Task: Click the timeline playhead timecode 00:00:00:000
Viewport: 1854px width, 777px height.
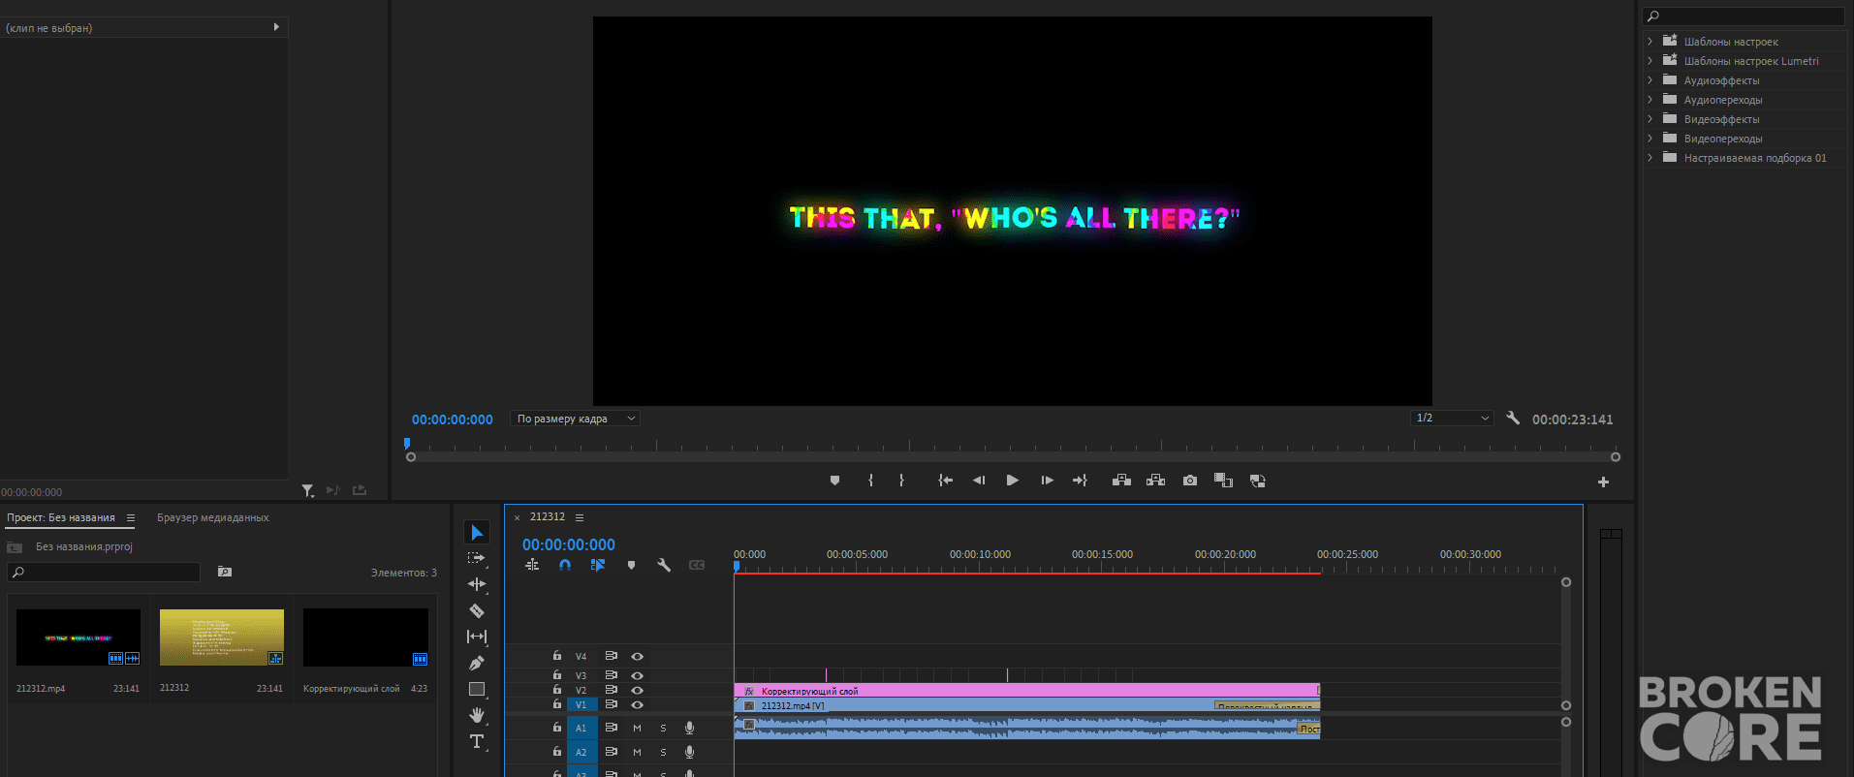Action: (x=569, y=544)
